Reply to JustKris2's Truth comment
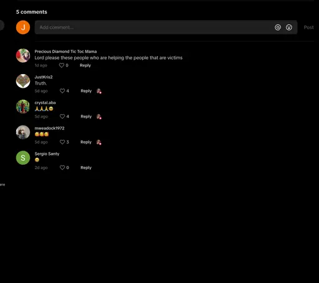Viewport: 319px width, 283px height. tap(86, 91)
